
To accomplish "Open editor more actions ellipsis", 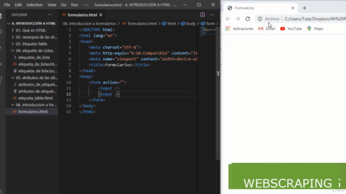I will tap(212, 15).
